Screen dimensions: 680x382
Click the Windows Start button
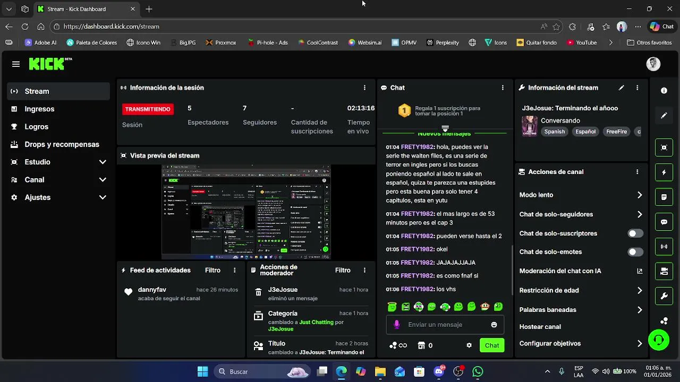(202, 371)
